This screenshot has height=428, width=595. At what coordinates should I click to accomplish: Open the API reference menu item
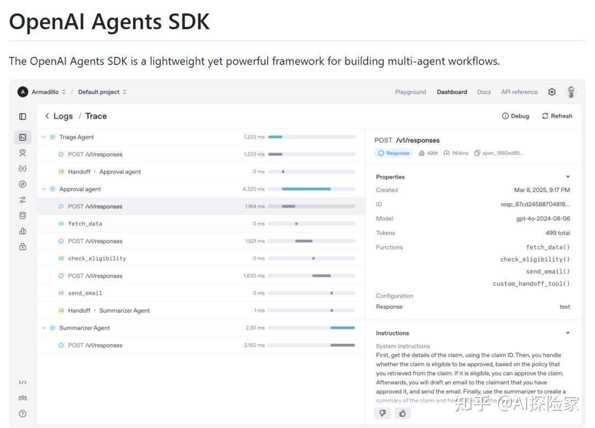pos(519,91)
